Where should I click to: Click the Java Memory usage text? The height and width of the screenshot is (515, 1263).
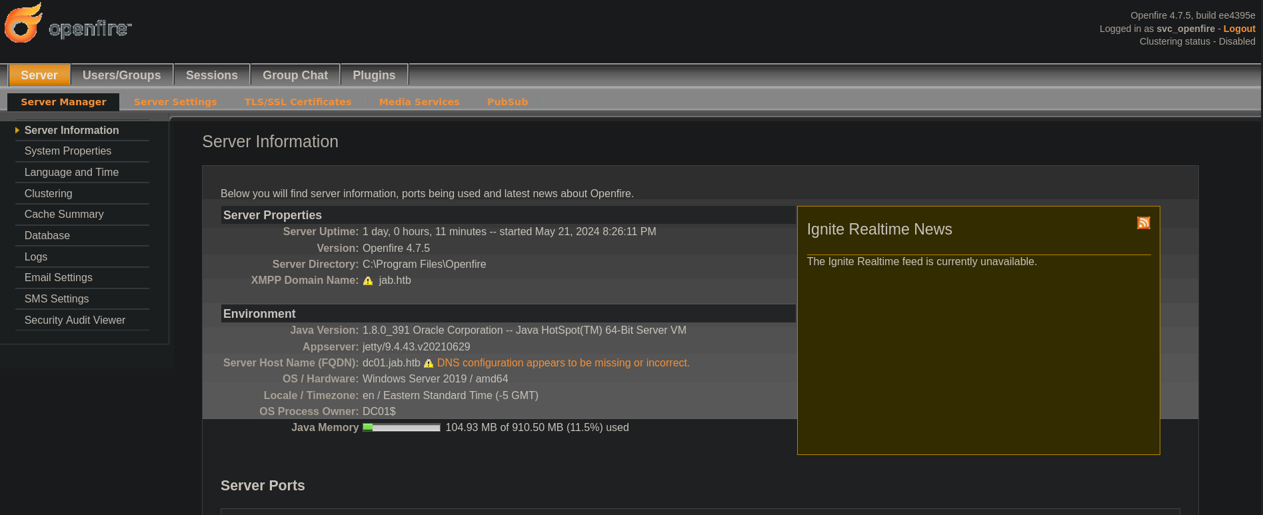(x=537, y=428)
